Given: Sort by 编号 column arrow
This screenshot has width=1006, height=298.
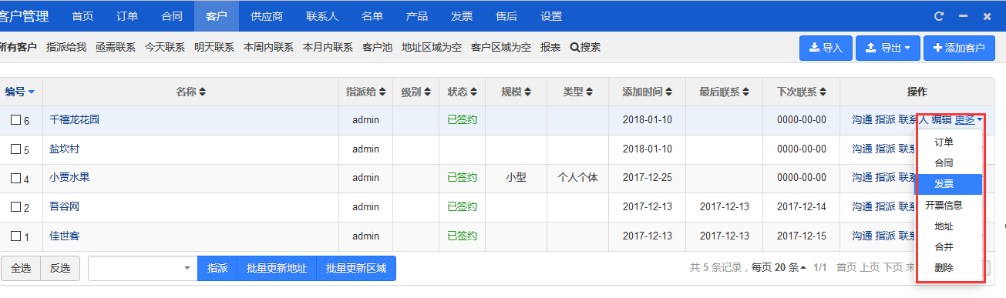Looking at the screenshot, I should pyautogui.click(x=32, y=92).
